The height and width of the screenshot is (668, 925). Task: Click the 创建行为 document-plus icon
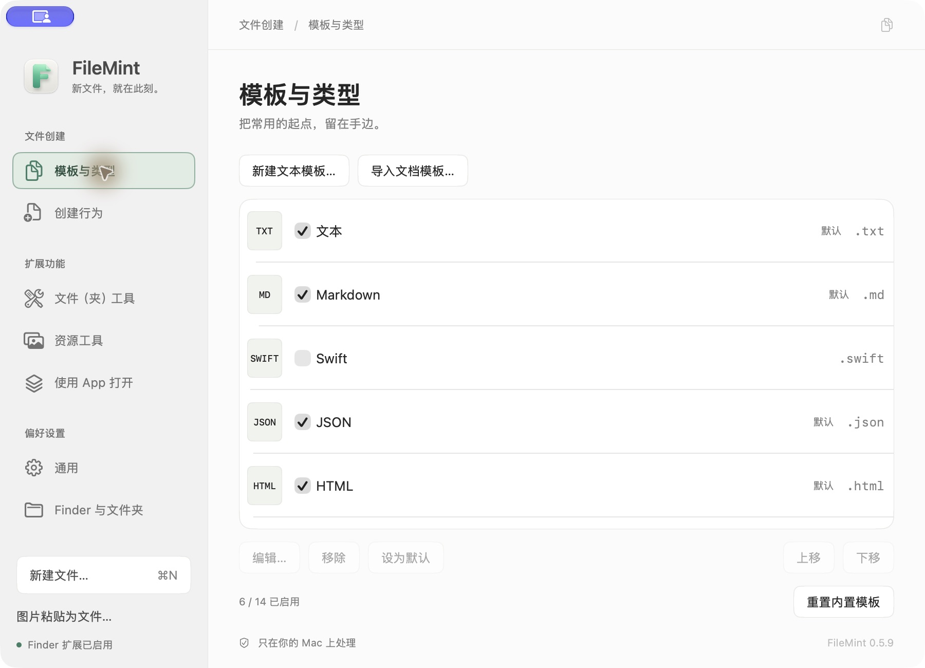pos(33,213)
